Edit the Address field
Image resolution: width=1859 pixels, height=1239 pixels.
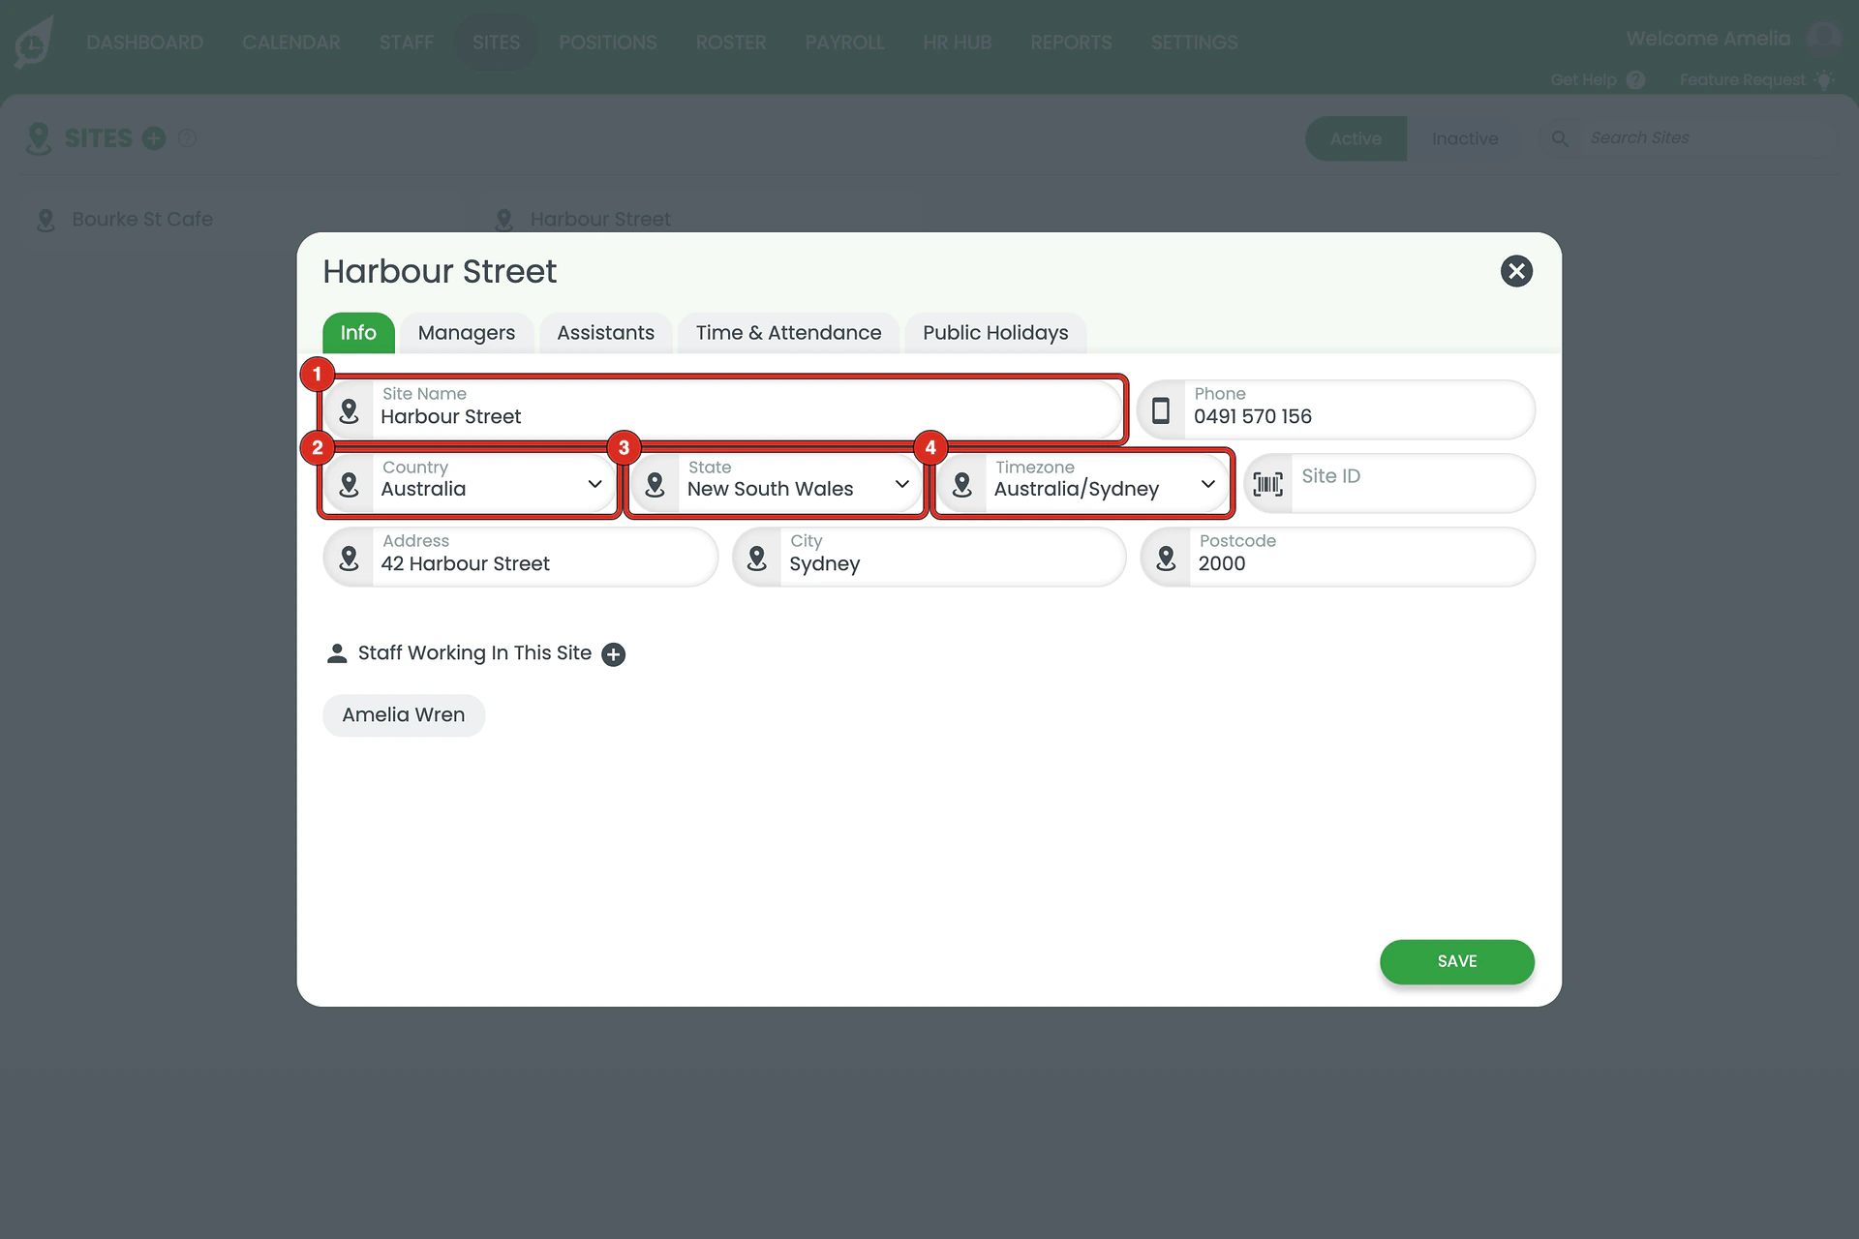point(521,557)
